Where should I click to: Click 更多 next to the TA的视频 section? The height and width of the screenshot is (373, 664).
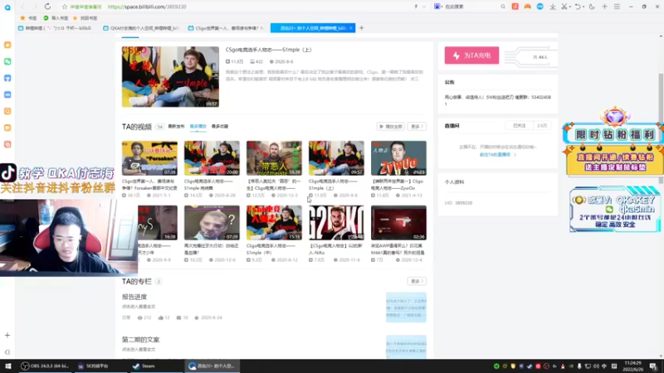[417, 127]
